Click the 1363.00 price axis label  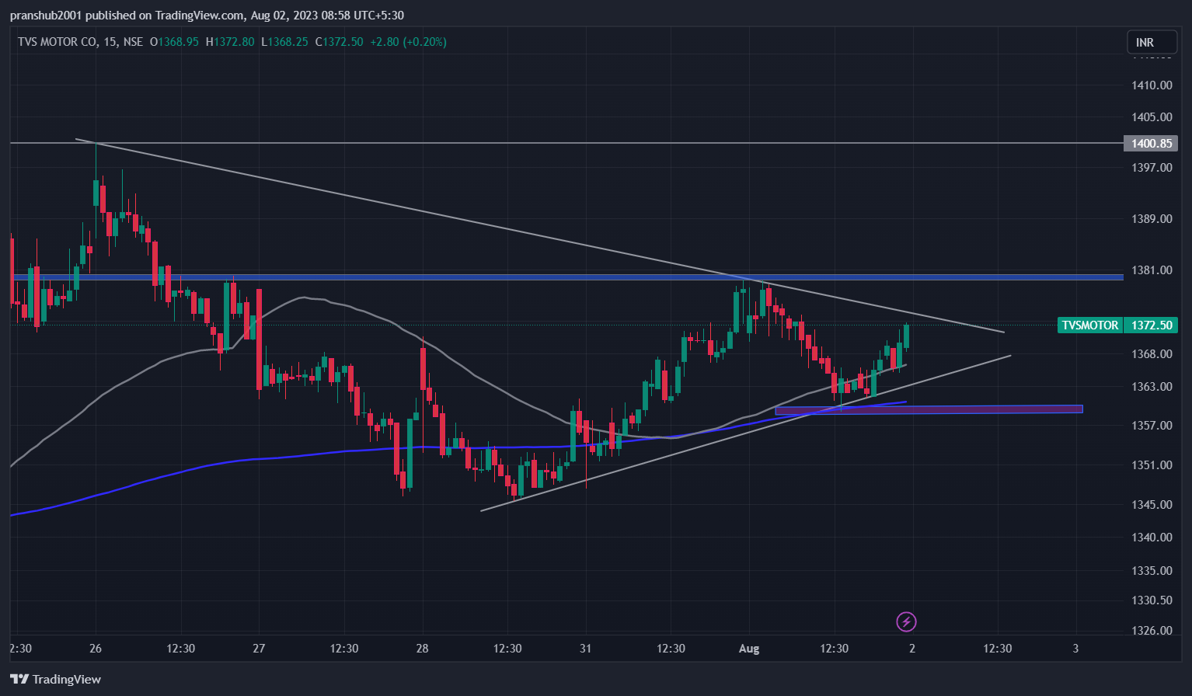click(1152, 387)
